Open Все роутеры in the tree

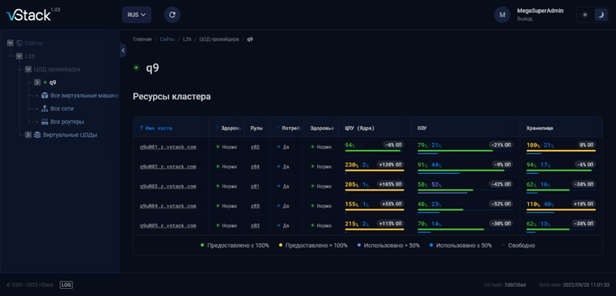pyautogui.click(x=67, y=121)
